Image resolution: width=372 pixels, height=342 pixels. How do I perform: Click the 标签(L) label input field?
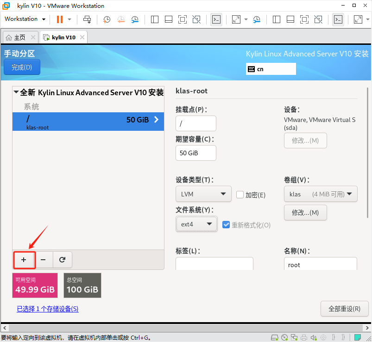coord(214,263)
